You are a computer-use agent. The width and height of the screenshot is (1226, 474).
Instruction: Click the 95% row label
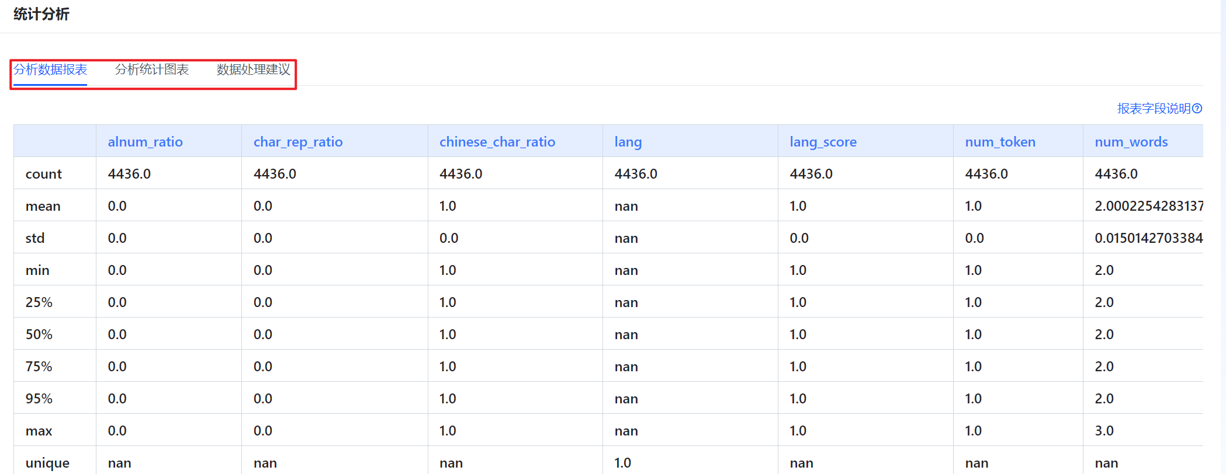tap(39, 399)
